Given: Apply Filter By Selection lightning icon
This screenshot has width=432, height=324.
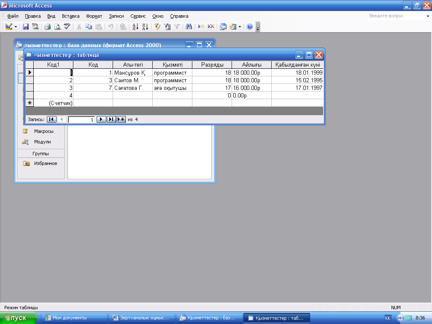Looking at the screenshot, I should (x=157, y=27).
